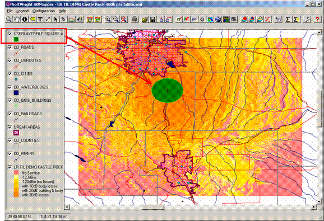Click the red and yellow layers icon
Image resolution: width=324 pixels, height=221 pixels.
tap(90, 20)
